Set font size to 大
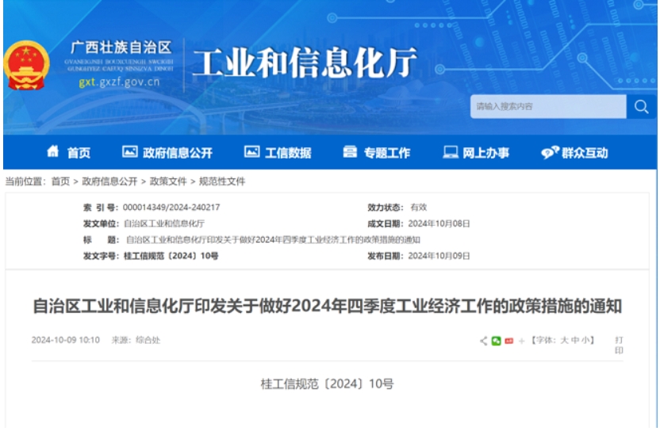660x431 pixels. coord(565,341)
